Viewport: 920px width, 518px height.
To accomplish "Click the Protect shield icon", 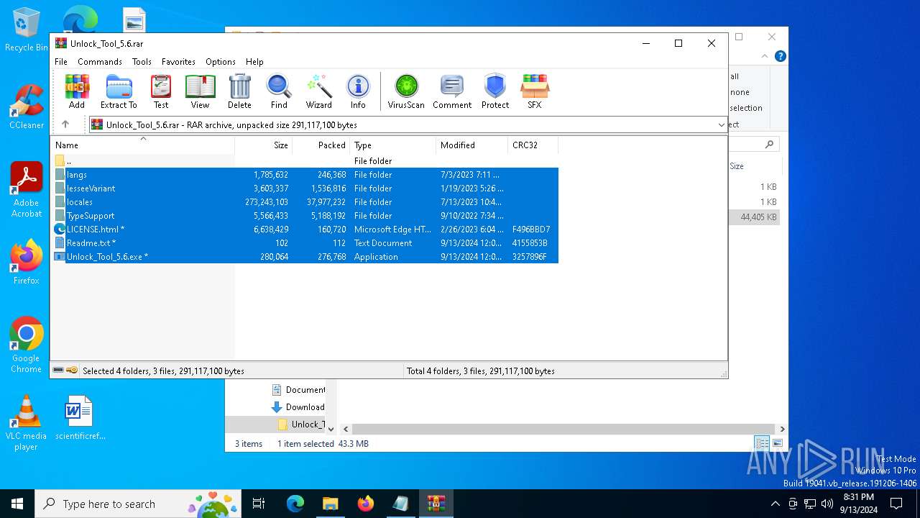I will (495, 91).
